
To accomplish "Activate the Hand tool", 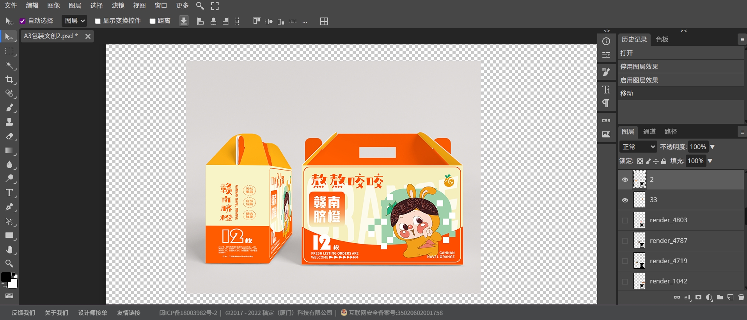I will 9,250.
